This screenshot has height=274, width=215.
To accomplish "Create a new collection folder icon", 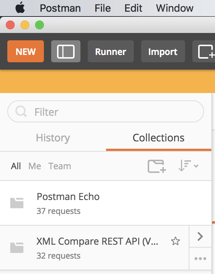I will click(157, 166).
